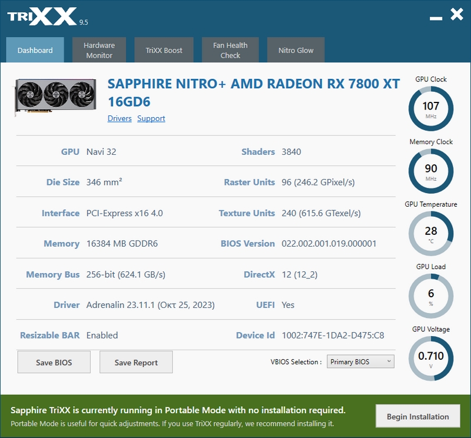Screen dimensions: 471x438
Task: Open the Drivers link
Action: click(120, 118)
